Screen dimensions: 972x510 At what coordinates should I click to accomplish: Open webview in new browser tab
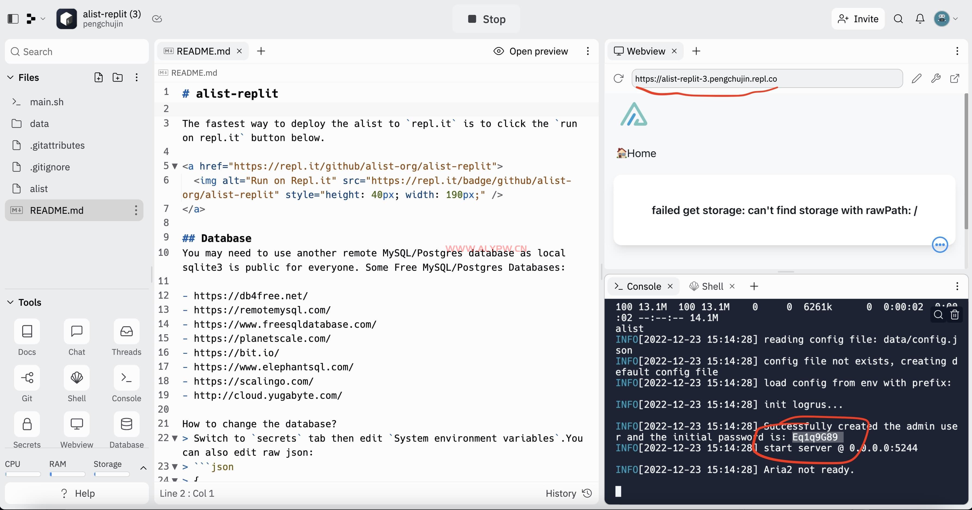point(955,78)
